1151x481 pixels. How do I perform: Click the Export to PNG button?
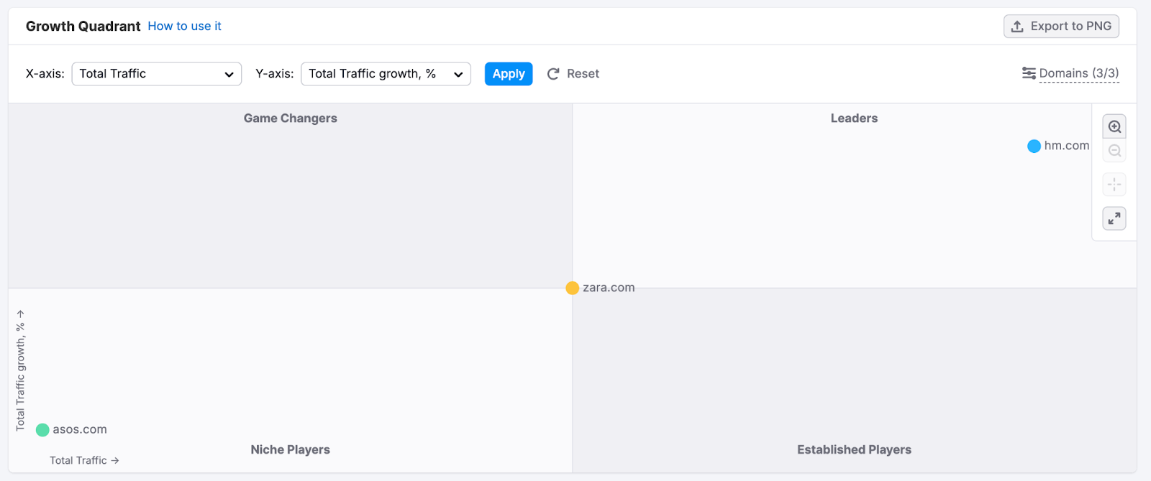pyautogui.click(x=1061, y=26)
